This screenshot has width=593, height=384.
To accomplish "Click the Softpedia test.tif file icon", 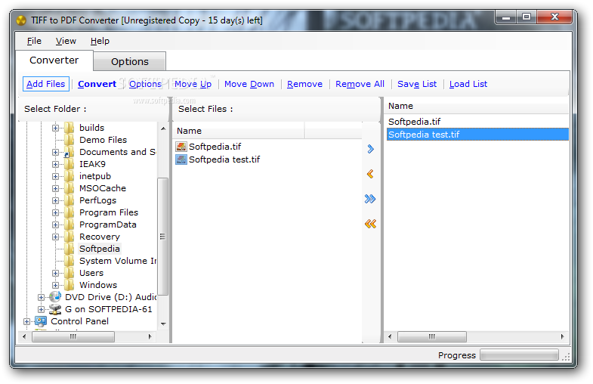I will click(181, 159).
